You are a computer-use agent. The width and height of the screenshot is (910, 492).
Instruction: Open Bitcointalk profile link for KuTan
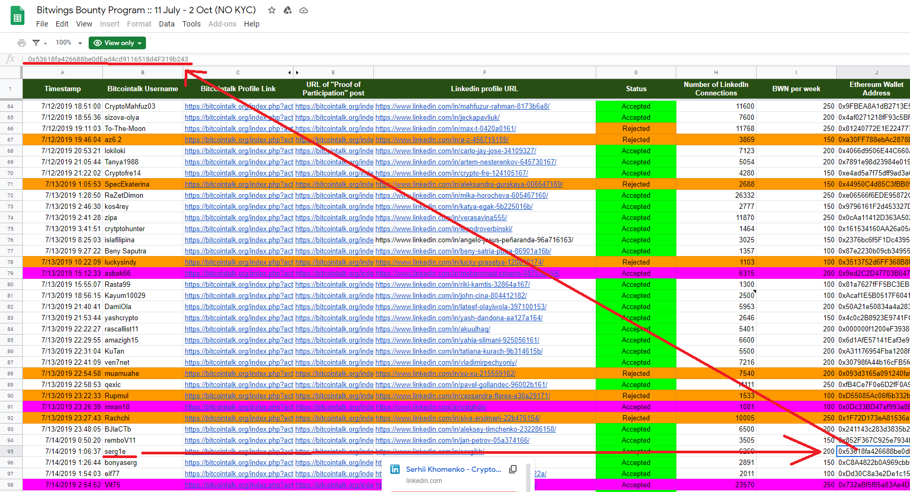point(239,351)
